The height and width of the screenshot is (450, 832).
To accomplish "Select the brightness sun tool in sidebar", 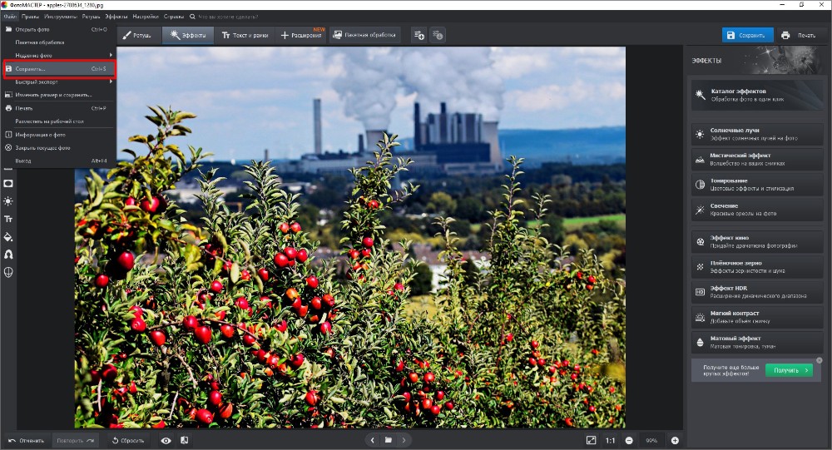I will click(x=8, y=201).
